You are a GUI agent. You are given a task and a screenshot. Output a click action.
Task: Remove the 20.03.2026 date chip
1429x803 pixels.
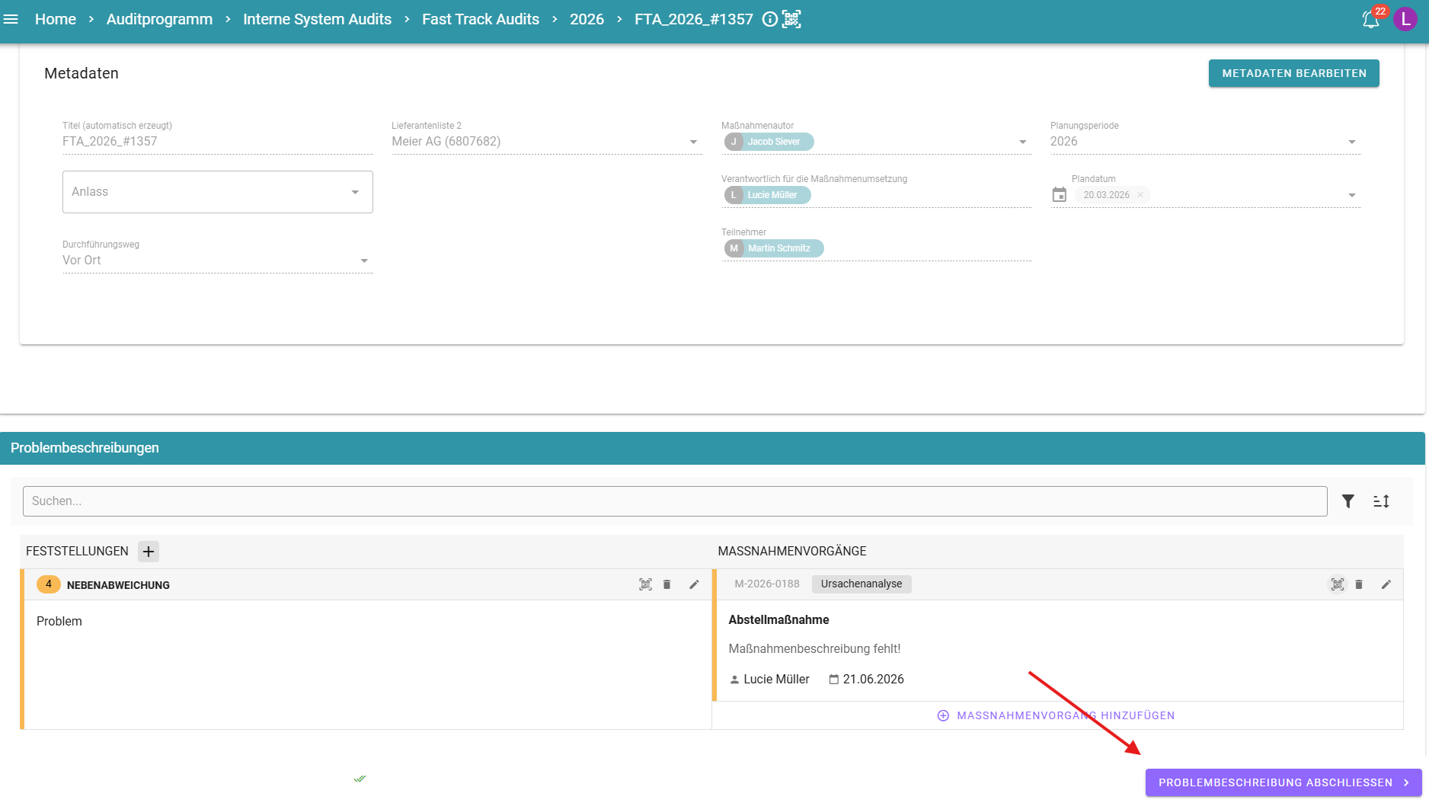(x=1140, y=195)
